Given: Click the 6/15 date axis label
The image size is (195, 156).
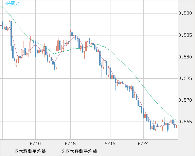Looking at the screenshot, I should coord(70,144).
